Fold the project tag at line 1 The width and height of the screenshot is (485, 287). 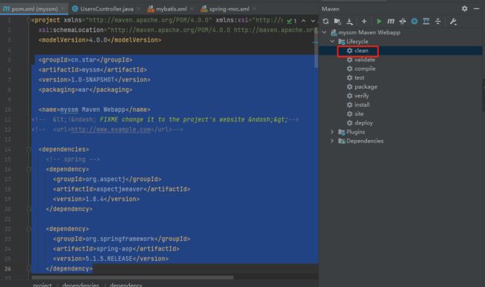tap(28, 20)
